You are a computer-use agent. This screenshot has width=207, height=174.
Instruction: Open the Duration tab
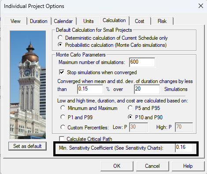click(39, 21)
